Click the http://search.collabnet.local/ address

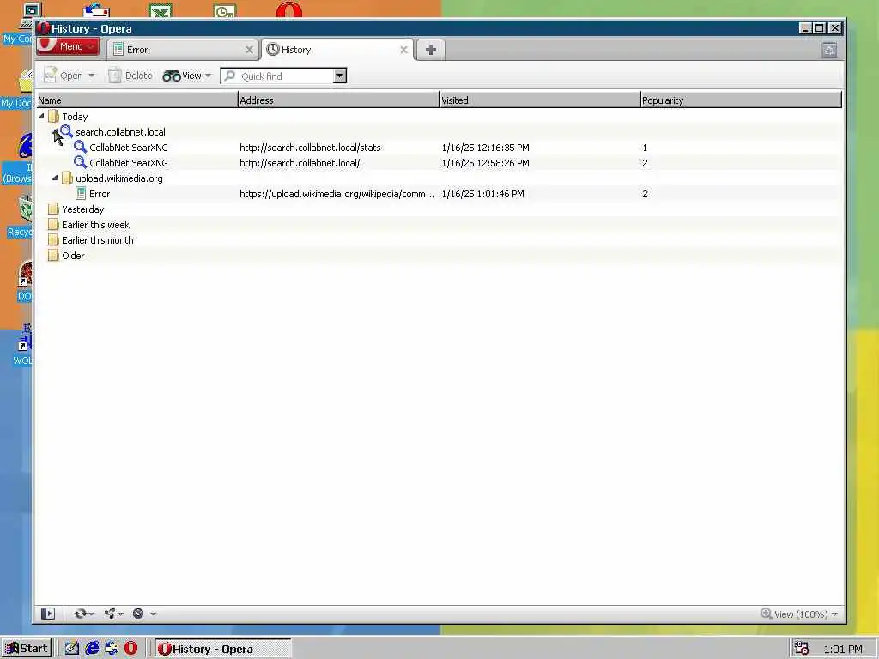300,163
